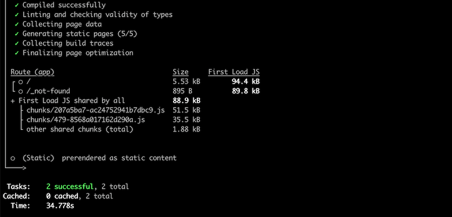Click the plus sign before First Load JS shared
Screen dimensions: 452x217
coord(13,101)
